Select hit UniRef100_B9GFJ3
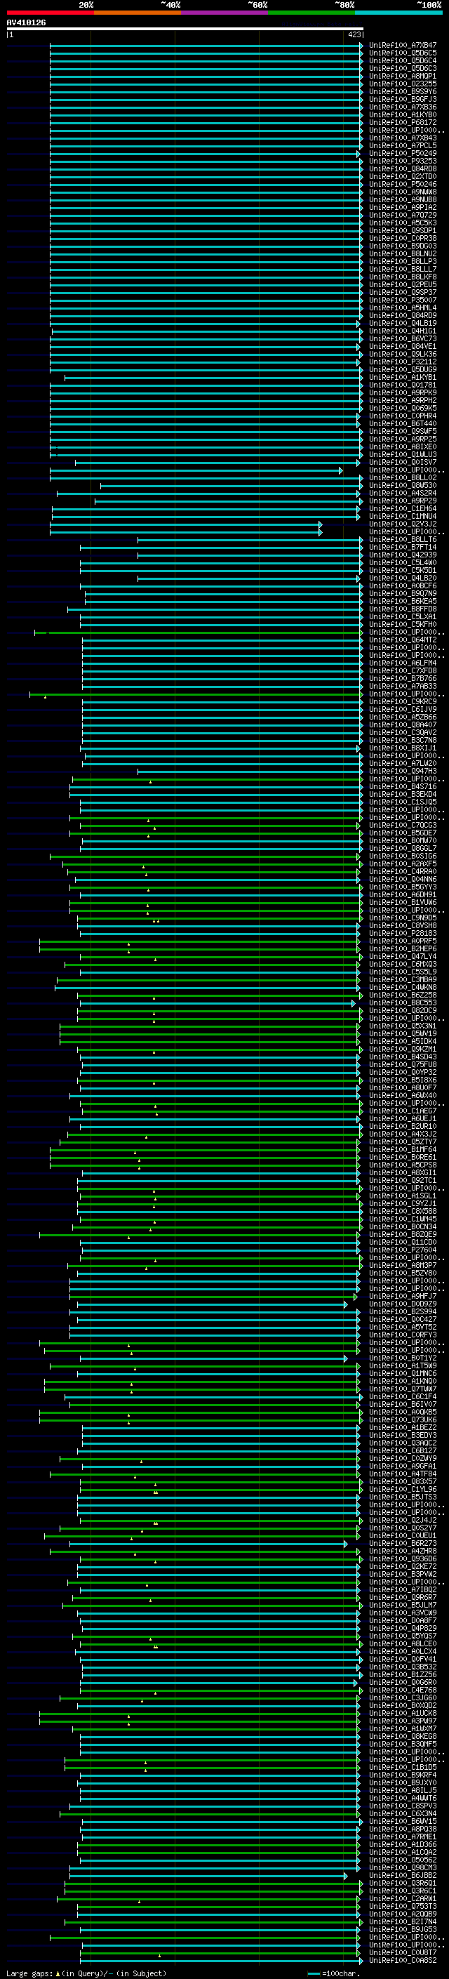The image size is (449, 1979). [403, 99]
